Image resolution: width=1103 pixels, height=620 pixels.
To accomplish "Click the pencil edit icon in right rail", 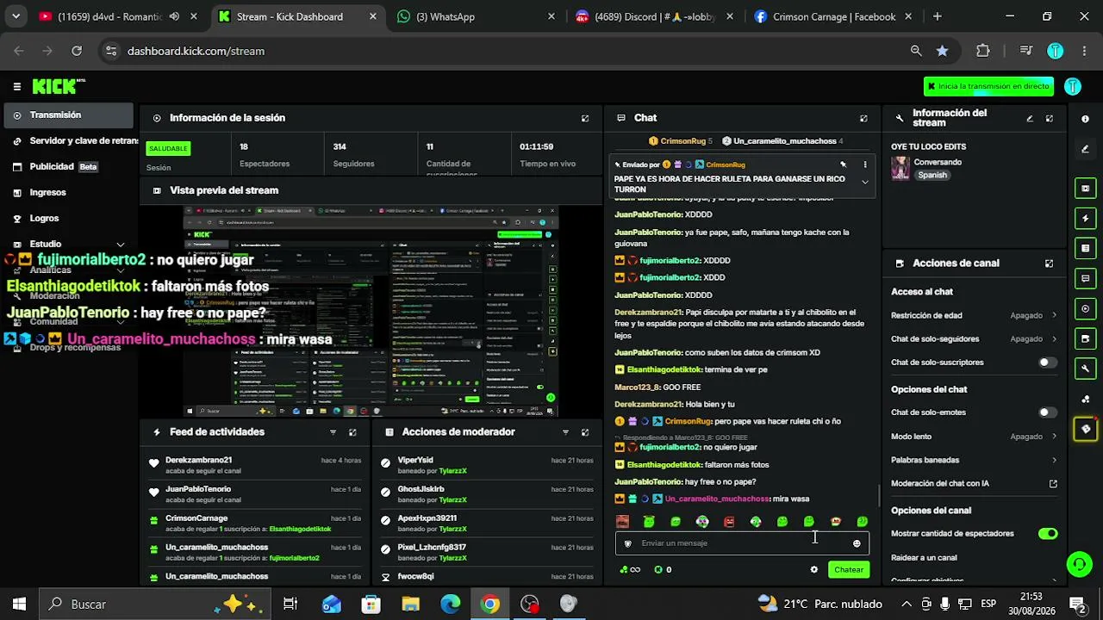I will (1086, 149).
